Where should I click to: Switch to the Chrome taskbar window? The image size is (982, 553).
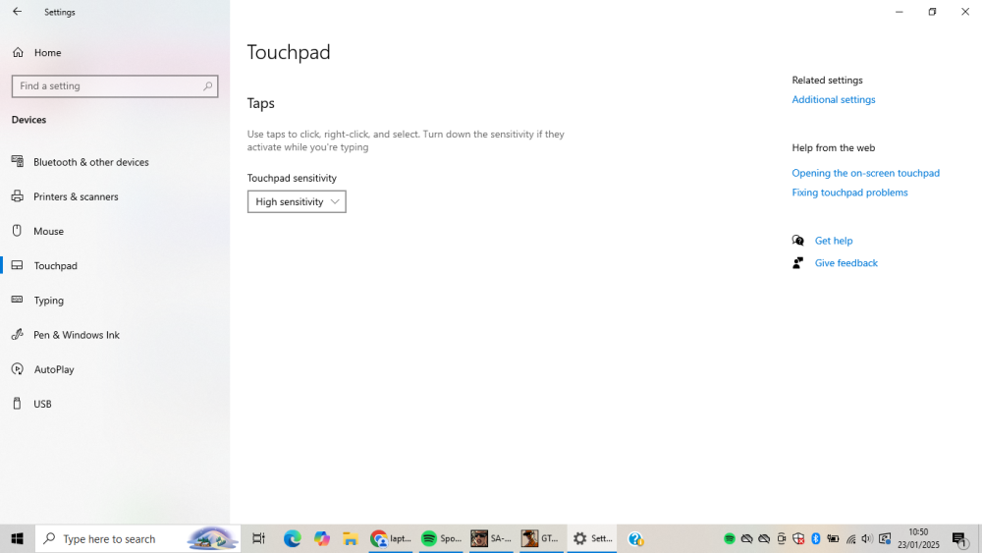[391, 538]
